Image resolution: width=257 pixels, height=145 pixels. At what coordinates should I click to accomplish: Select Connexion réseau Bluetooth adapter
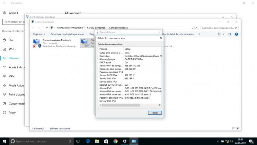click(x=55, y=43)
